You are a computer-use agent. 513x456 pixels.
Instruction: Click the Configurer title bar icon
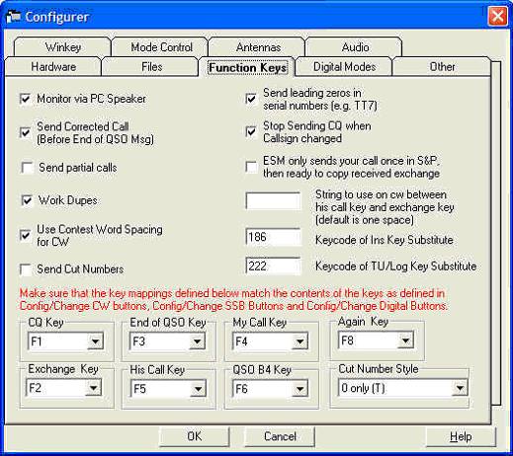coord(14,17)
